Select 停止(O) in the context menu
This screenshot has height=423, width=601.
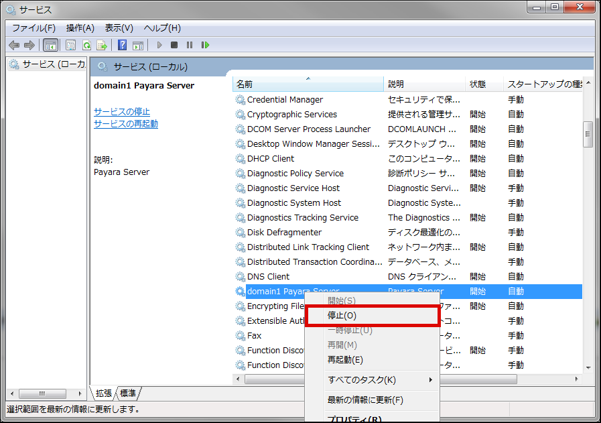point(342,315)
